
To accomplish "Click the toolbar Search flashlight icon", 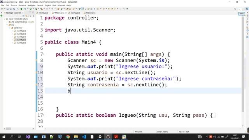I will click(74, 9).
